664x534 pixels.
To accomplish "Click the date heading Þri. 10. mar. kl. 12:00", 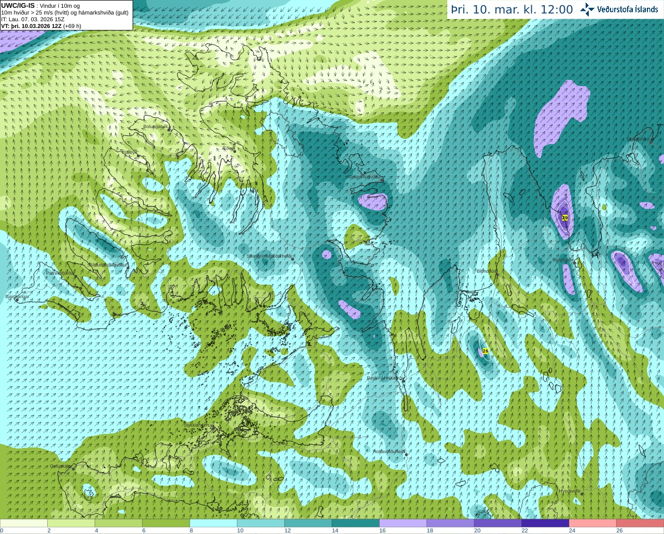I will 512,9.
